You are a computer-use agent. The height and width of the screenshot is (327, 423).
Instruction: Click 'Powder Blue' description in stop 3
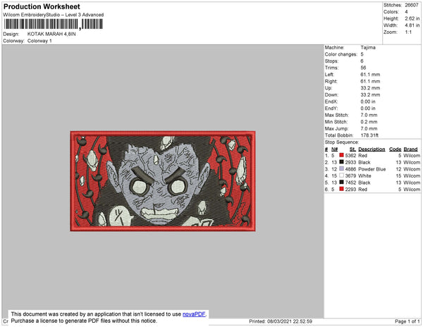tap(372, 169)
